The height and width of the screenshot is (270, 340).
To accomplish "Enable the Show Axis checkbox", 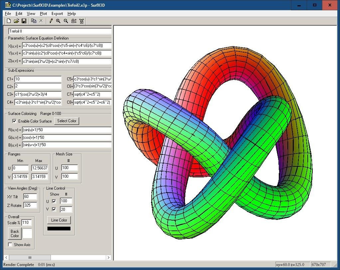I will tap(10, 244).
